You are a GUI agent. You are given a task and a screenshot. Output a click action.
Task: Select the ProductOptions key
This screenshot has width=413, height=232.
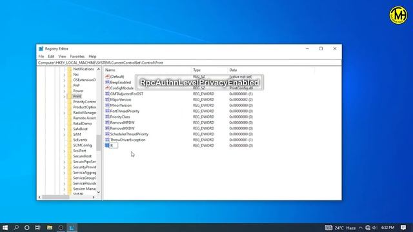click(85, 107)
